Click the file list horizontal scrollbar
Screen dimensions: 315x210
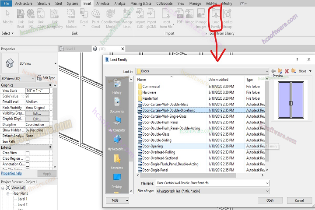coord(188,175)
